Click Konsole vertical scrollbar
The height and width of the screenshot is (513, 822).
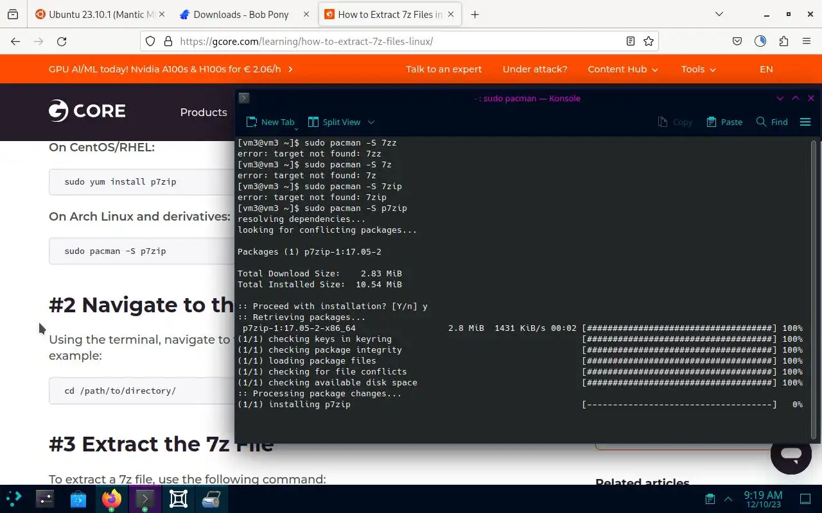click(814, 289)
